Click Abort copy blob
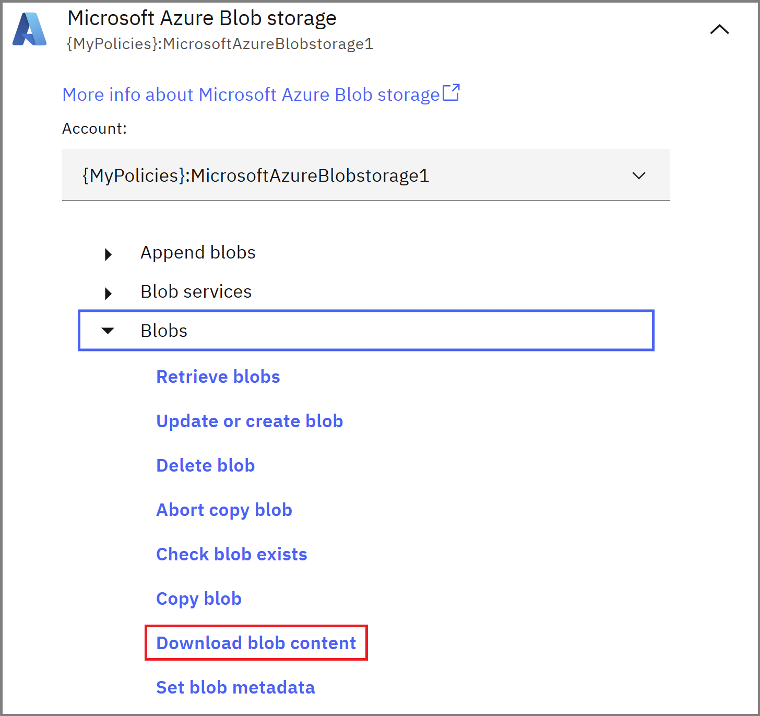The height and width of the screenshot is (716, 760). click(224, 510)
